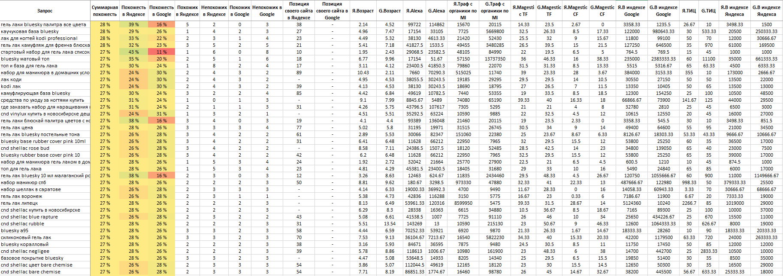Select the 'Я.Траф с органики по MI' header
Viewport: 783px width, 276px height.
pyautogui.click(x=463, y=11)
